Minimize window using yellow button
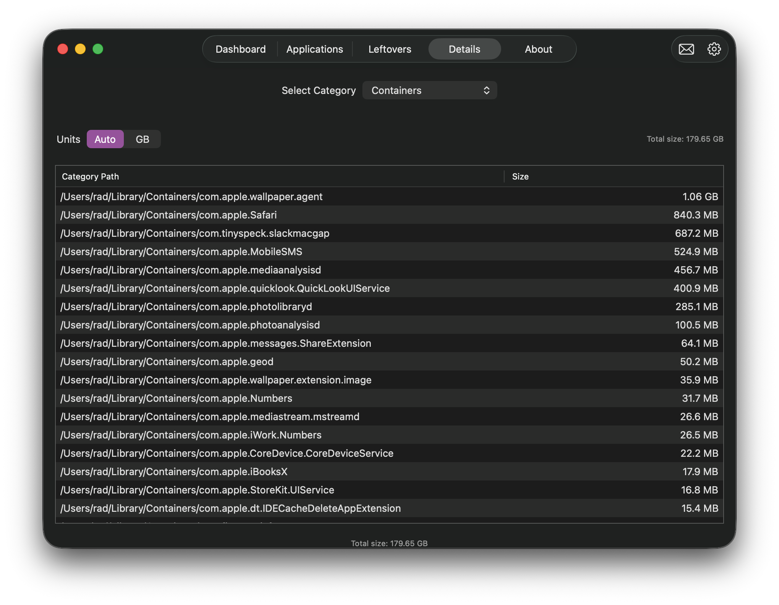Screen dimensions: 779x605 [80, 49]
